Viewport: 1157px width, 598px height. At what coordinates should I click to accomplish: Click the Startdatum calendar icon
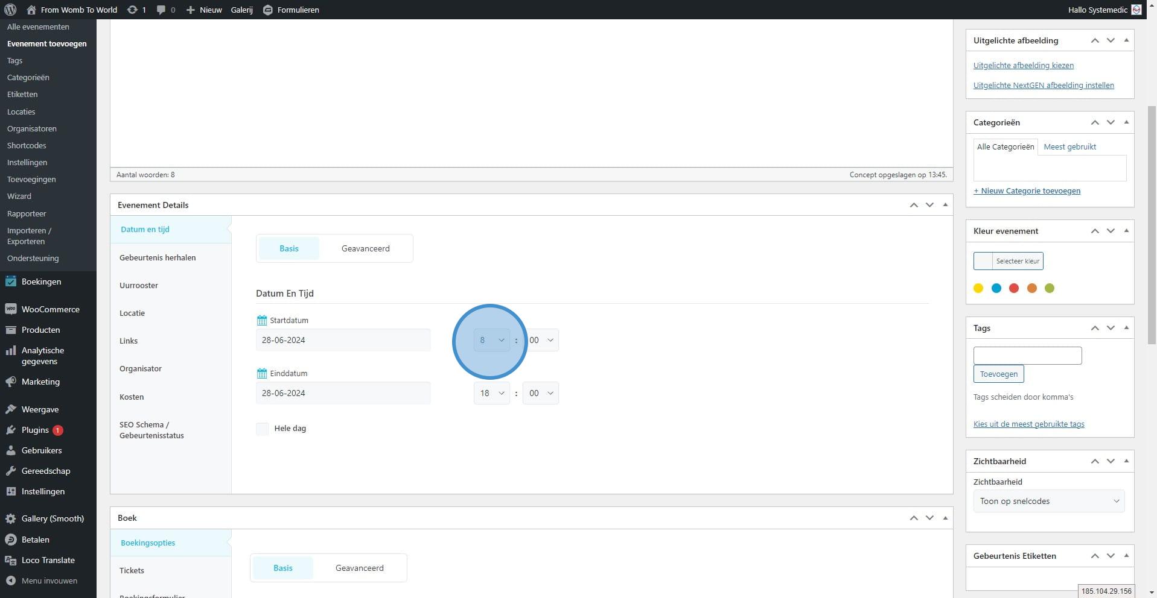261,321
